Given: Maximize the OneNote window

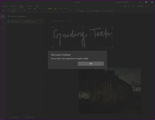Looking at the screenshot, I should [x=146, y=2].
